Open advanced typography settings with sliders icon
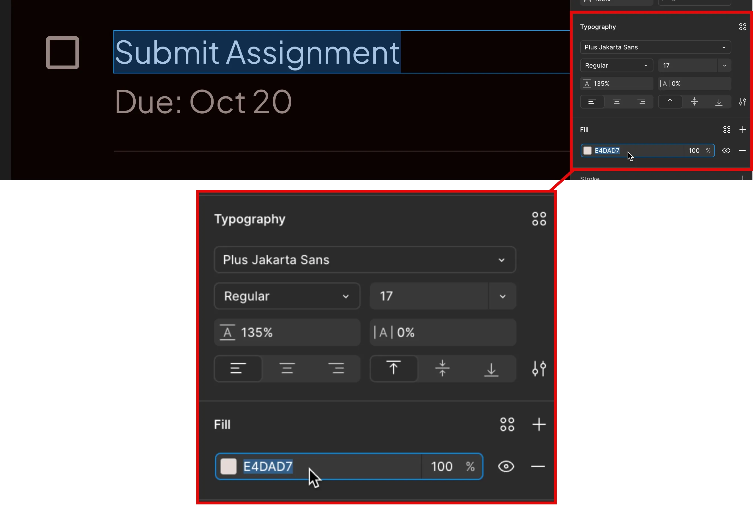Screen dimensions: 753x505 [x=743, y=102]
